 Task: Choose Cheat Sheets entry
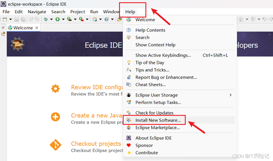(180, 85)
